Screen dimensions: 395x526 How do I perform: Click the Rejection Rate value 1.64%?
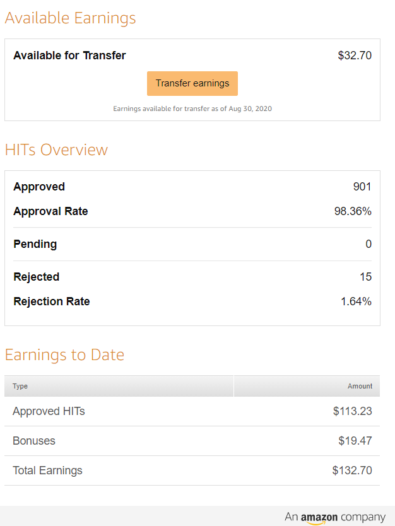[x=356, y=301]
